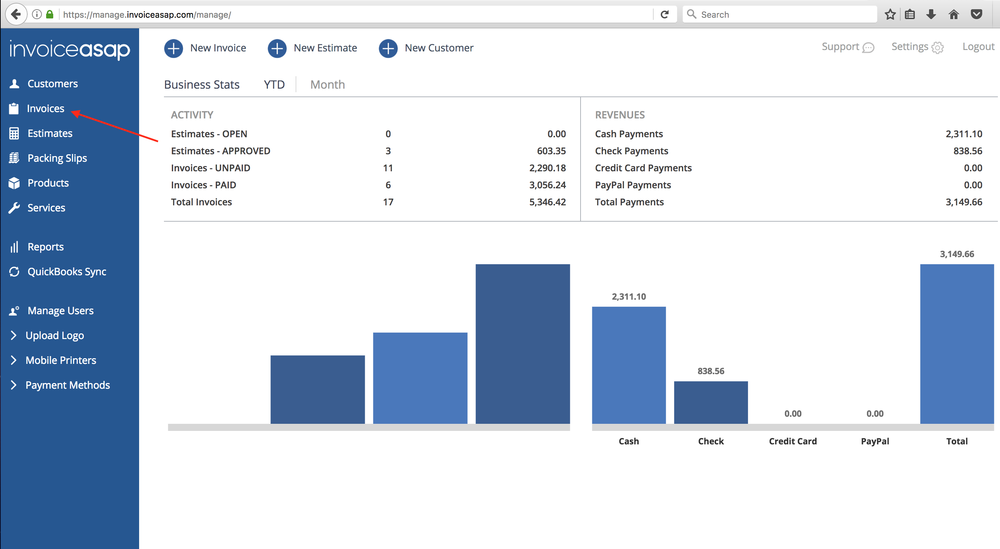This screenshot has width=1000, height=549.
Task: Click the New Estimate plus icon
Action: 277,48
